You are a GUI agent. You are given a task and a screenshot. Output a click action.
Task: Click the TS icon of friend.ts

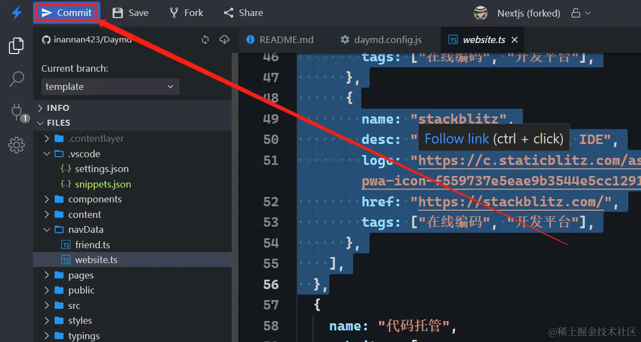(x=66, y=245)
